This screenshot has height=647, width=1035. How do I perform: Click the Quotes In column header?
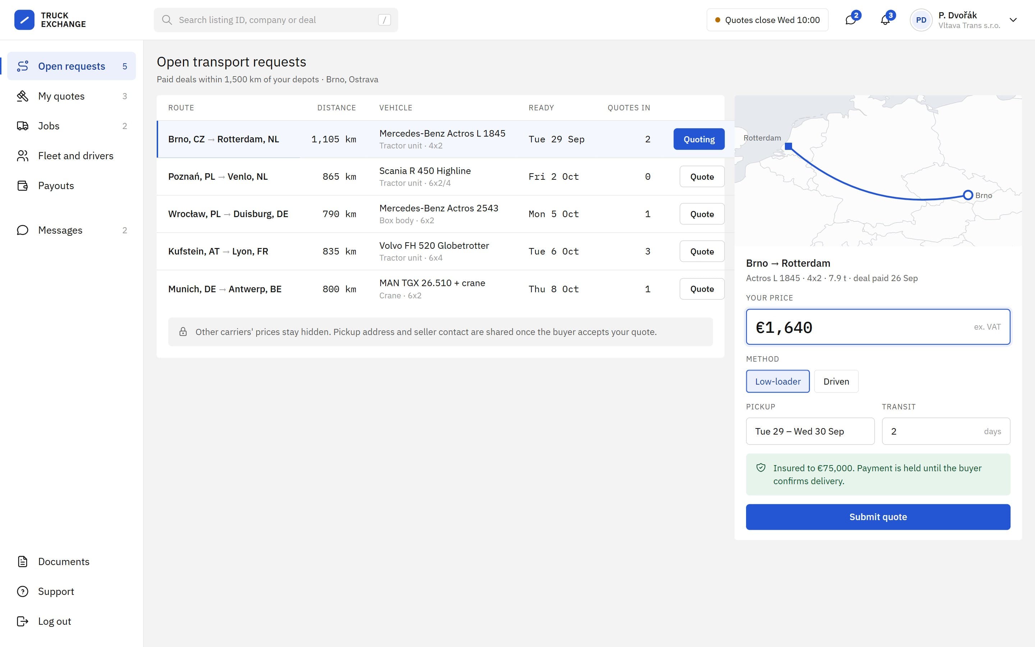click(x=629, y=108)
